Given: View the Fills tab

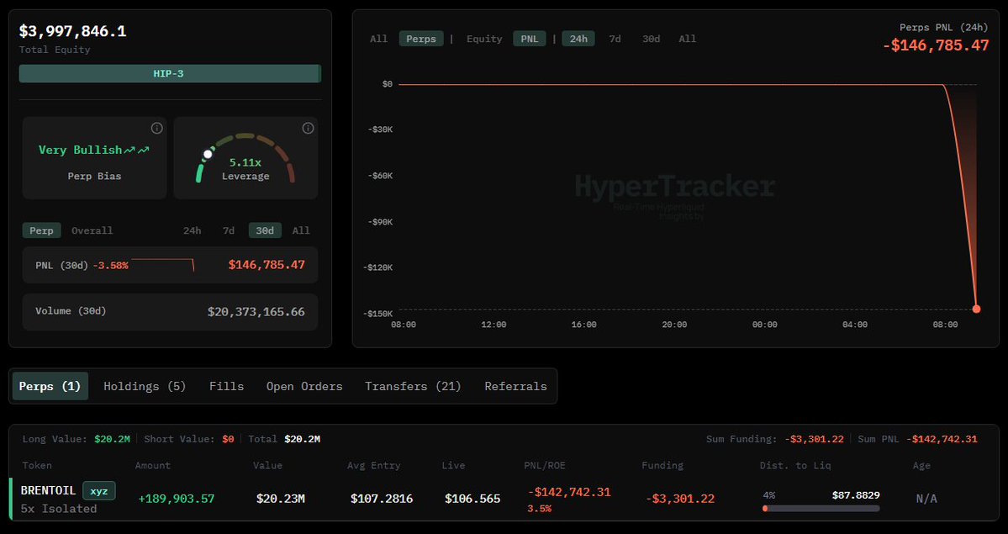Looking at the screenshot, I should (226, 386).
